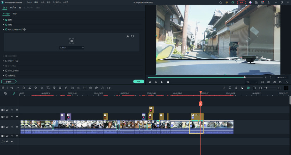Click the preview playback progress bar
Viewport: 291px width, 155px height.
pyautogui.click(x=205, y=77)
